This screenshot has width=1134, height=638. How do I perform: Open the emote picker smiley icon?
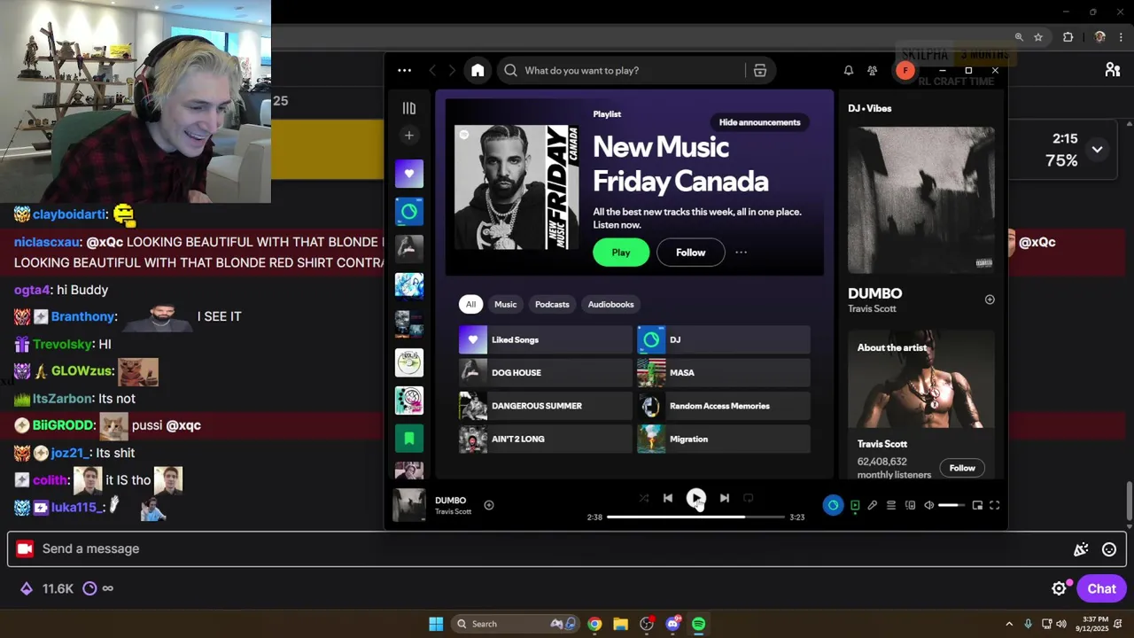[1108, 549]
